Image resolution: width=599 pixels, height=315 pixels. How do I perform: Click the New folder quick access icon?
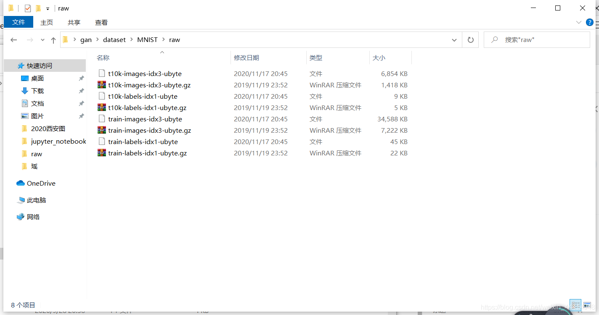coord(38,8)
